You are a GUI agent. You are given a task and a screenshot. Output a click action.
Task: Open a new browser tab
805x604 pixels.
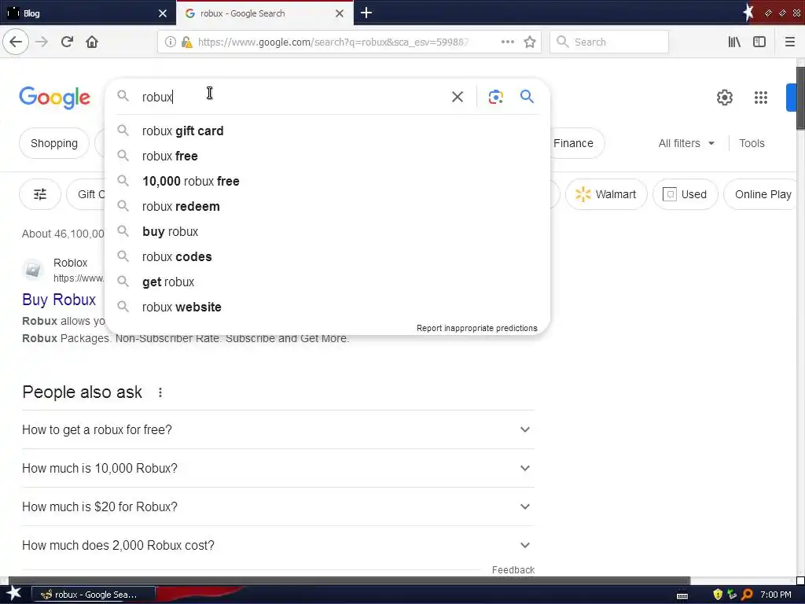366,13
